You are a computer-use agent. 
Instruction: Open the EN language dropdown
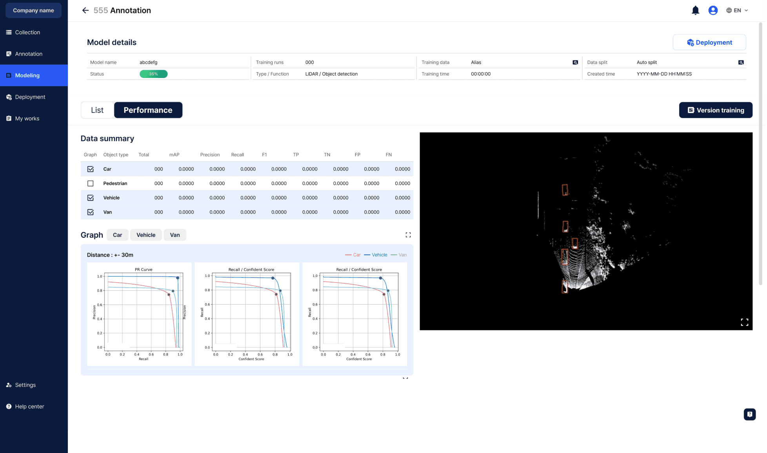(x=737, y=11)
